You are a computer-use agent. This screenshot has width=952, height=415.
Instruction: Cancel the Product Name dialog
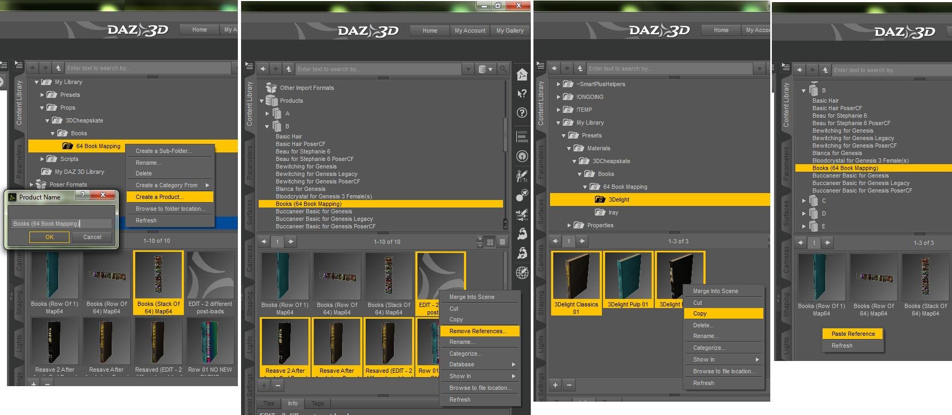tap(92, 237)
